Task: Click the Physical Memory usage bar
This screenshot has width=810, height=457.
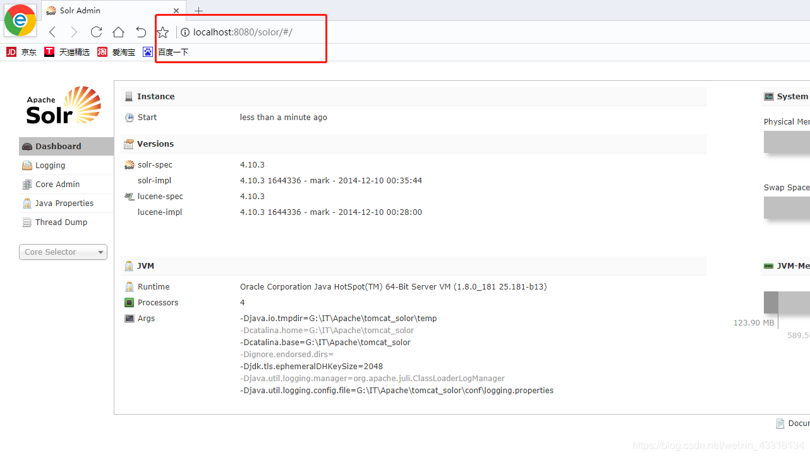Action: coord(787,142)
